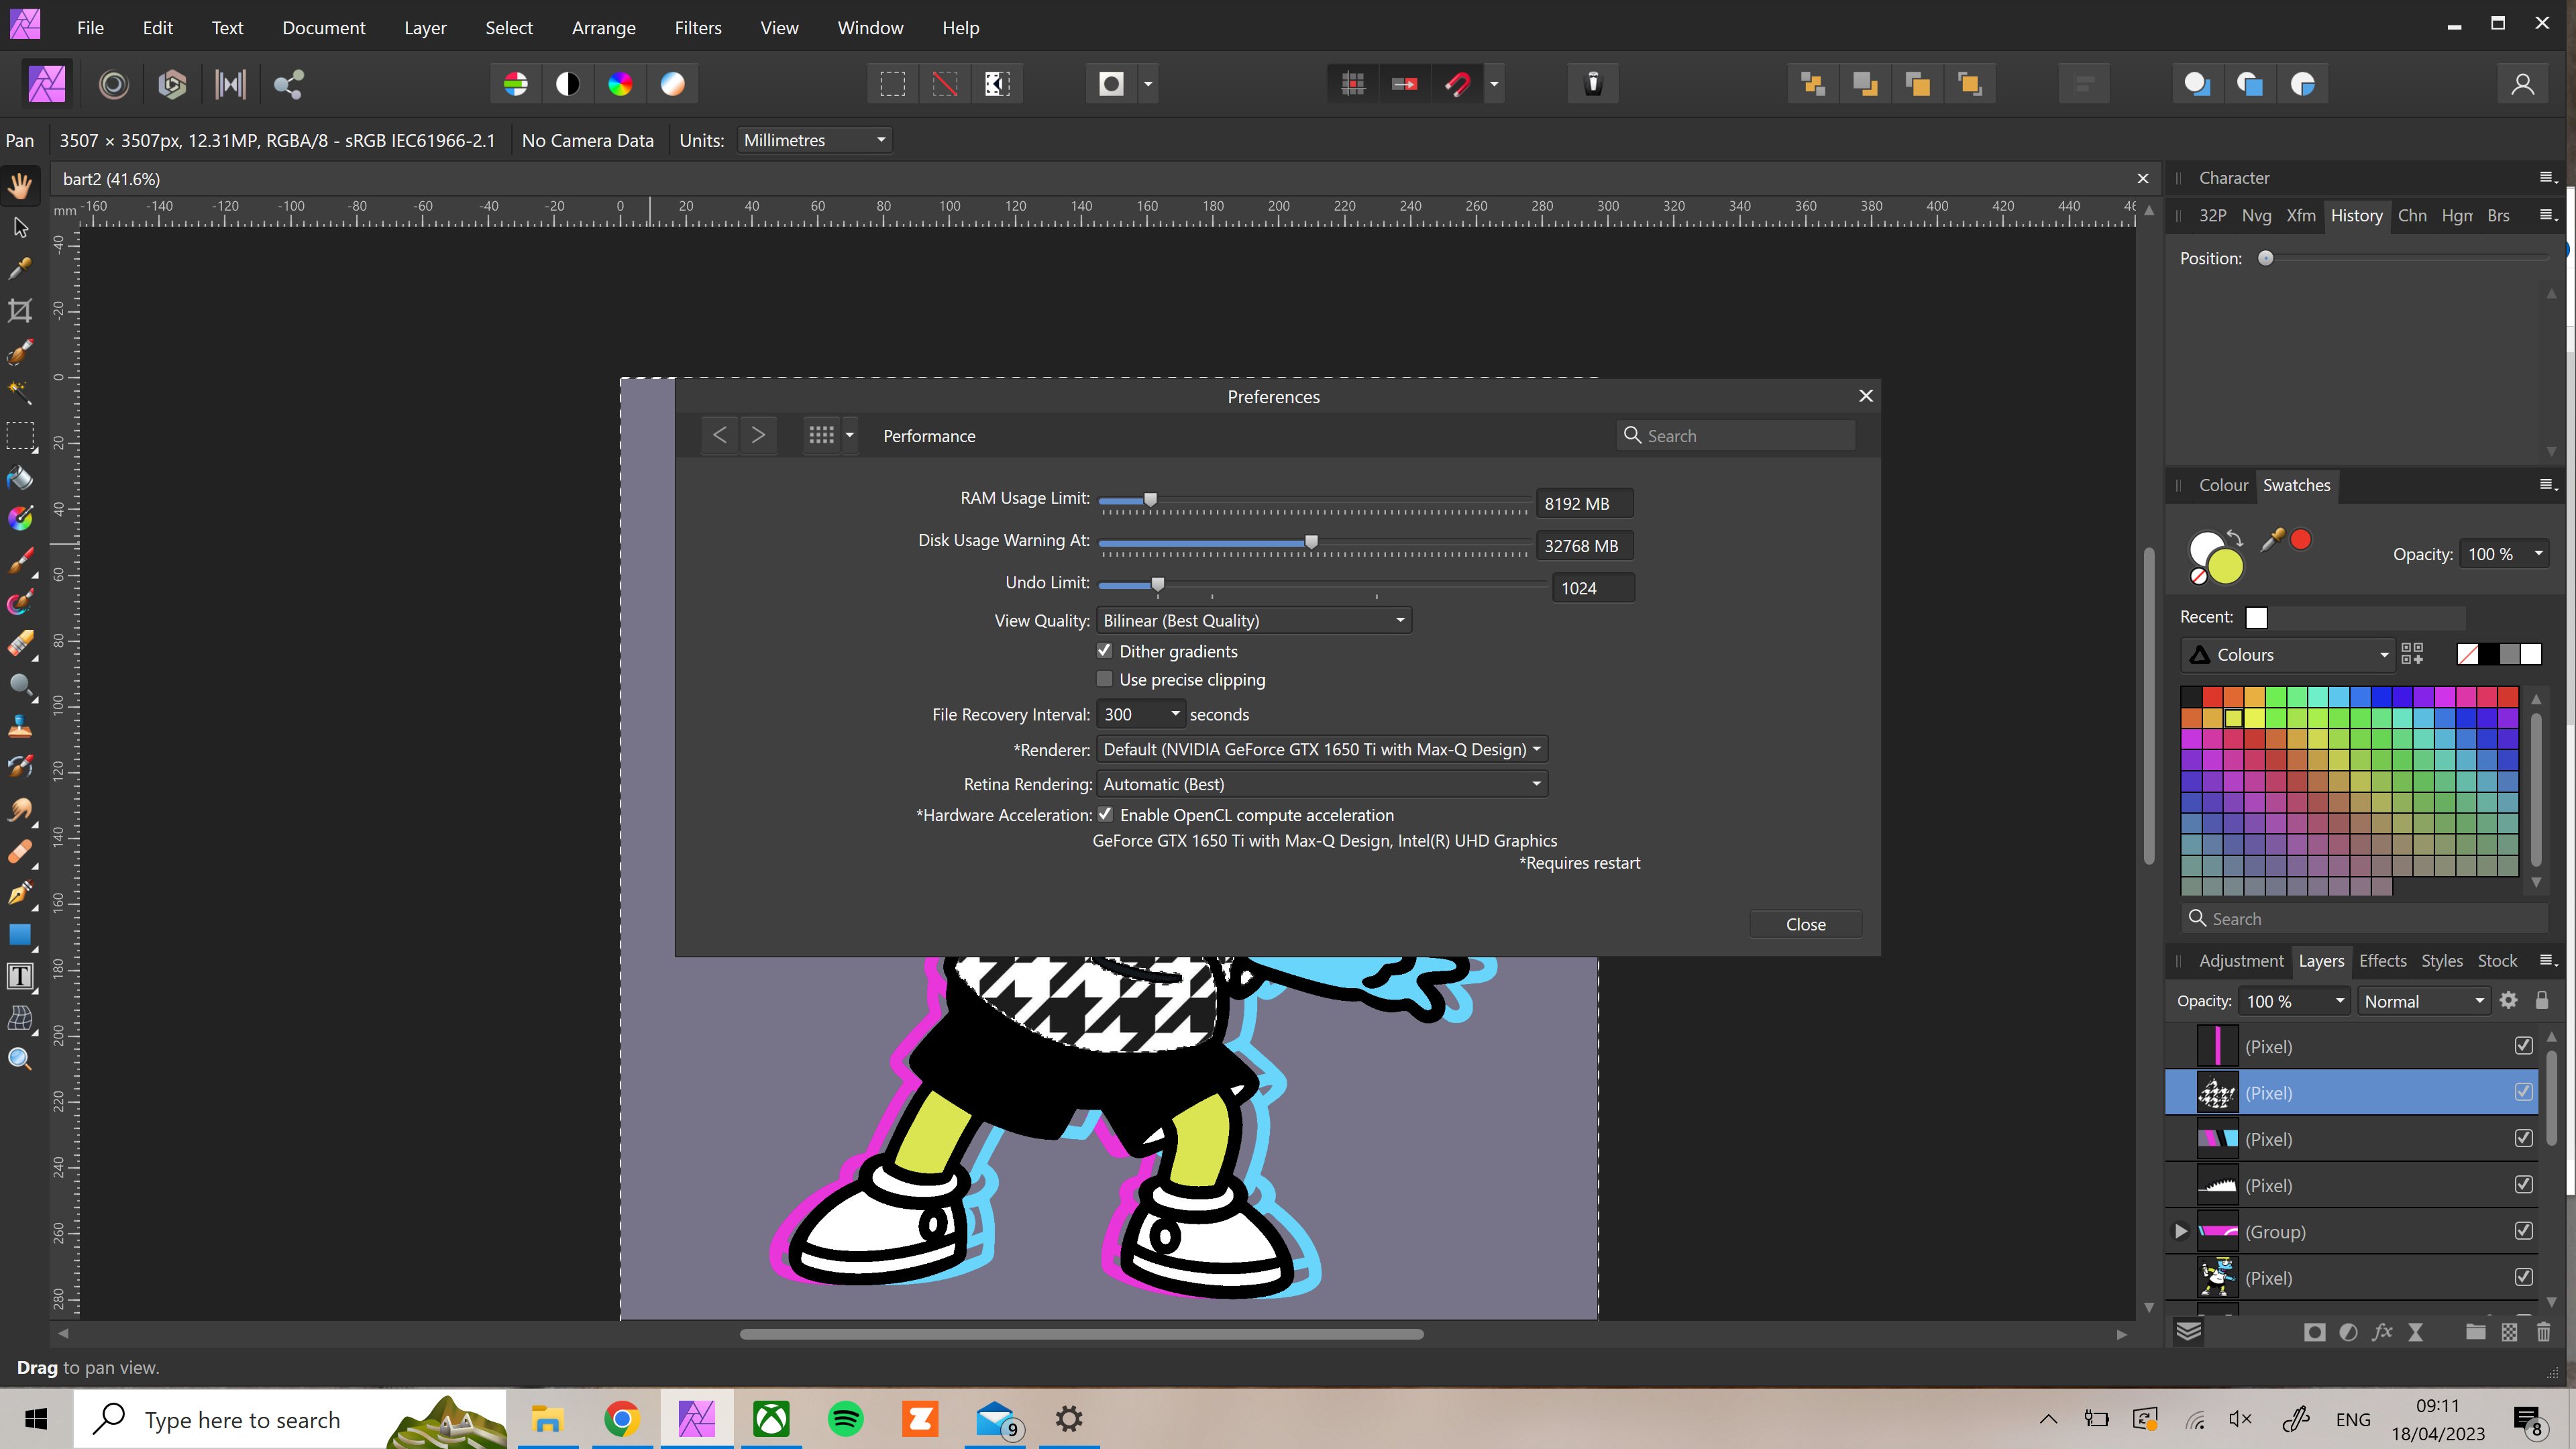Open the Renderer dropdown

tap(1322, 749)
